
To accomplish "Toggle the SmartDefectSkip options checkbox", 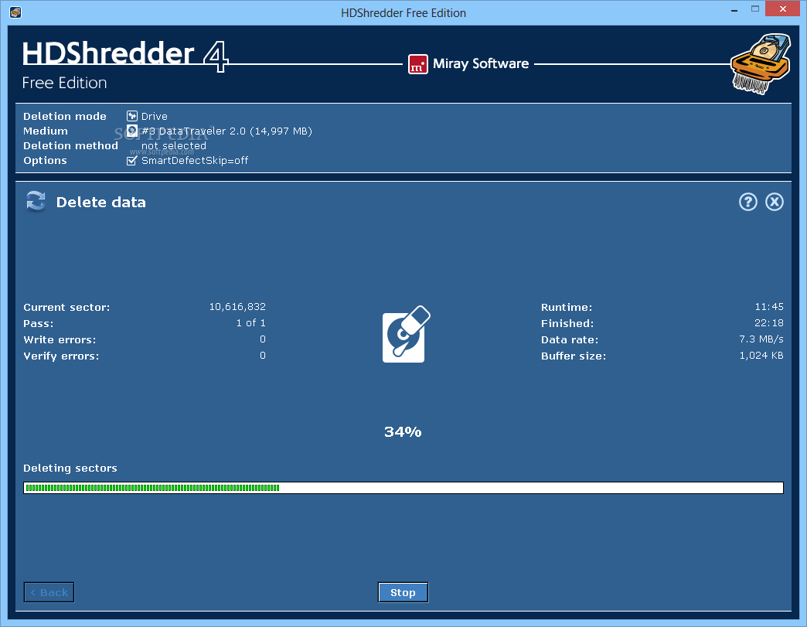I will (131, 161).
